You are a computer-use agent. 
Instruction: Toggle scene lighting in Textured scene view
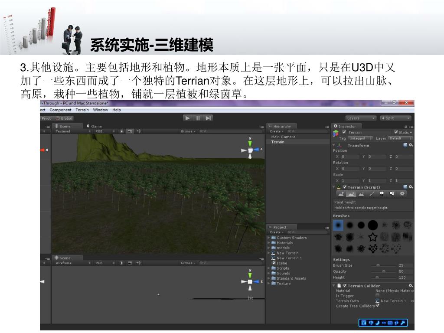coord(122,131)
